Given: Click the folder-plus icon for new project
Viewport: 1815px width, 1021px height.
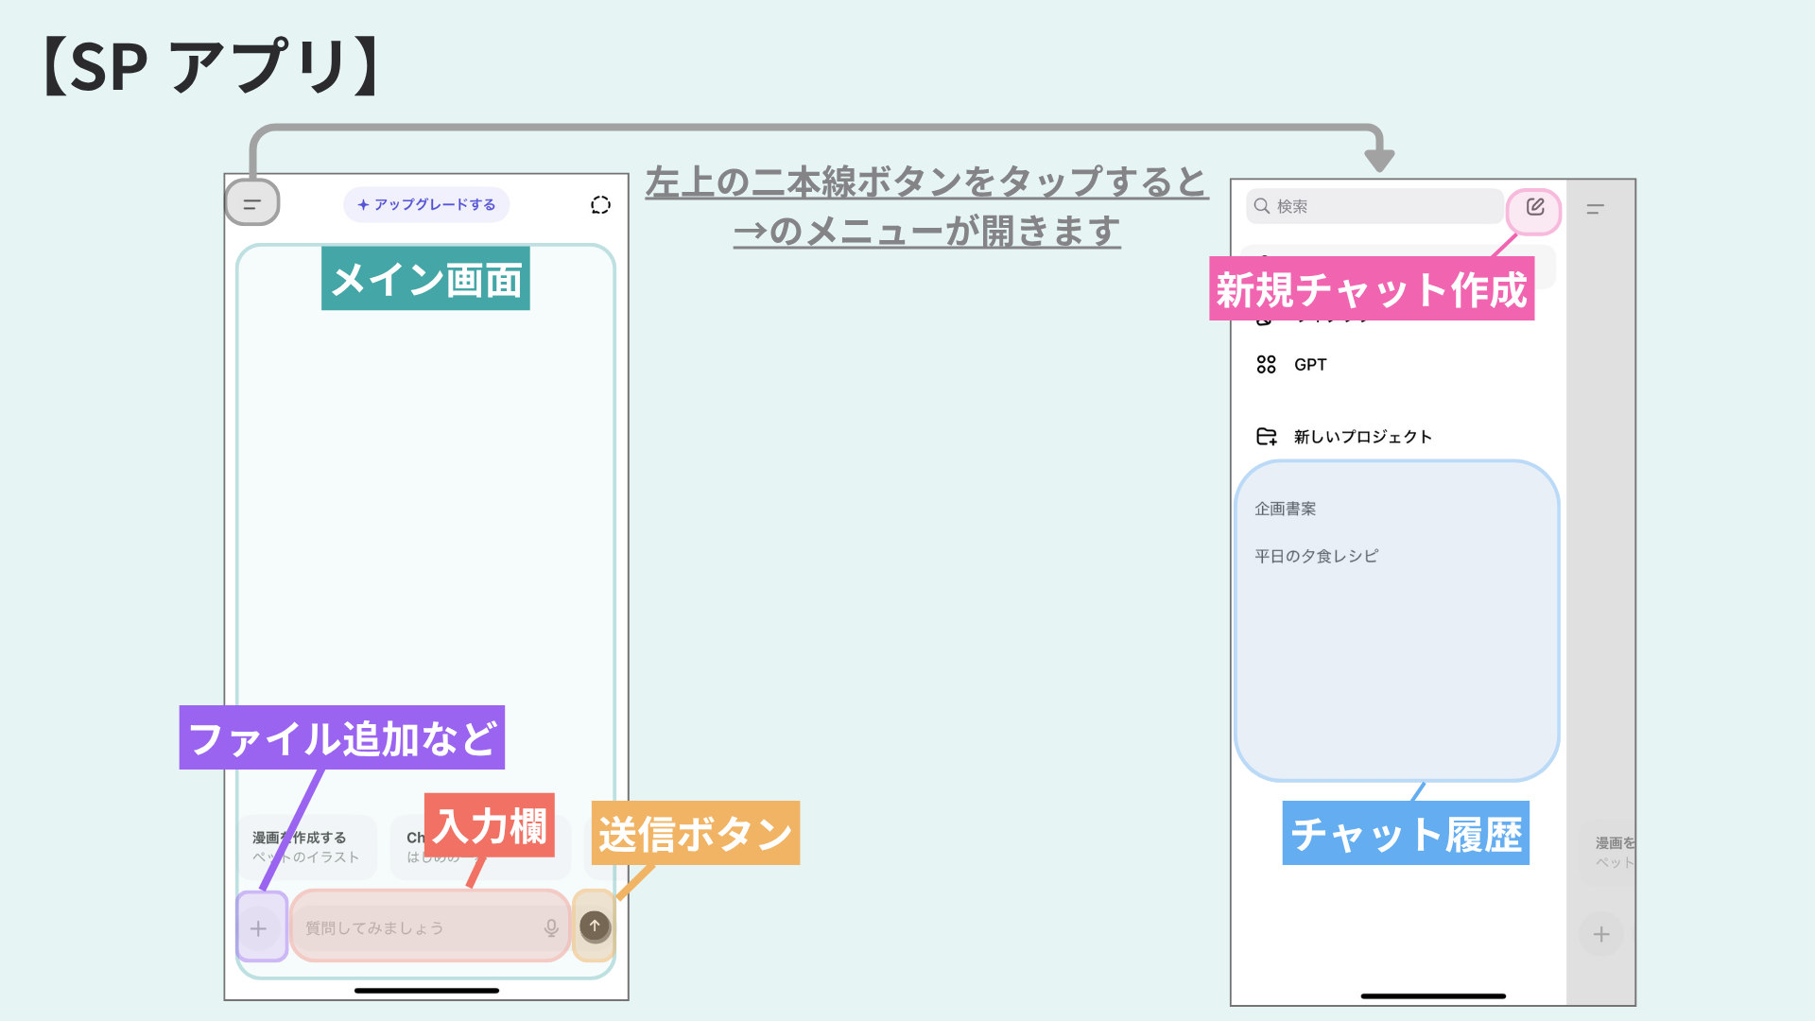Looking at the screenshot, I should click(1266, 437).
